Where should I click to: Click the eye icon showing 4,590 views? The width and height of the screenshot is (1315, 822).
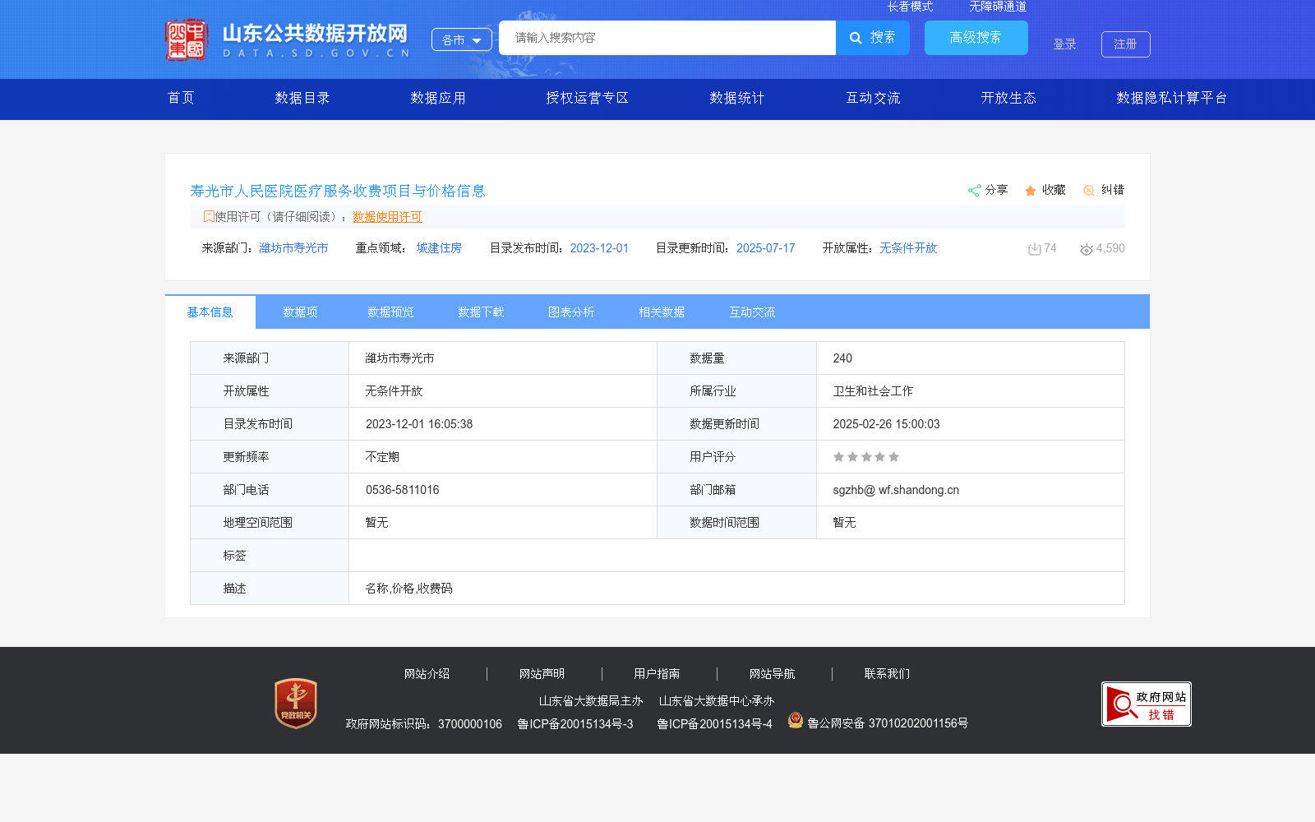tap(1086, 249)
